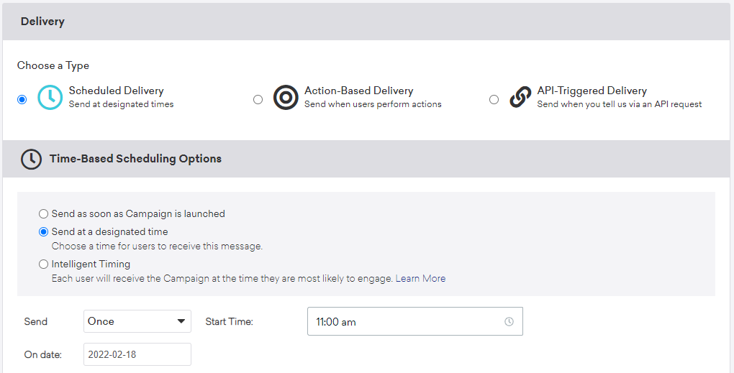
Task: Click the 'Send at designated times' description text
Action: click(x=121, y=104)
